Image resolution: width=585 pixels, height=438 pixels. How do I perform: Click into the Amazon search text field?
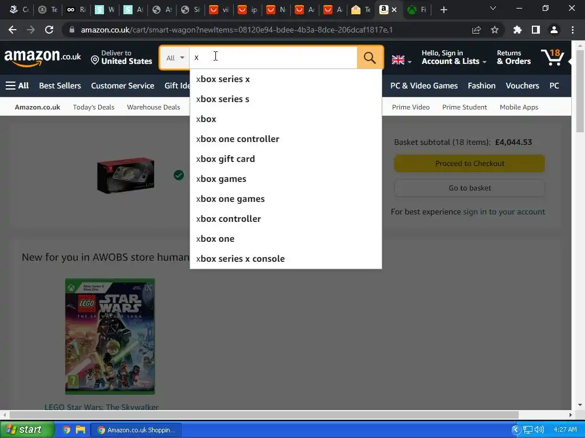pos(273,58)
